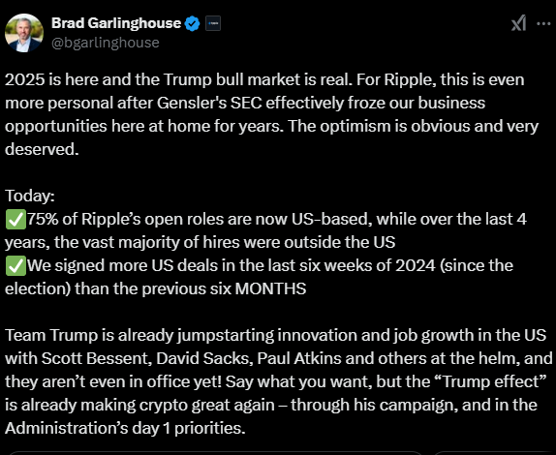Click the Brad Garlinghouse display name
556x455 pixels.
click(x=116, y=23)
